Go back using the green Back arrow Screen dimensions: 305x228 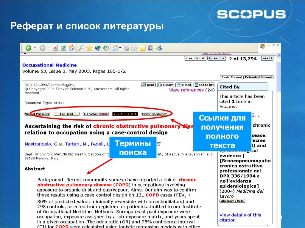pyautogui.click(x=28, y=48)
